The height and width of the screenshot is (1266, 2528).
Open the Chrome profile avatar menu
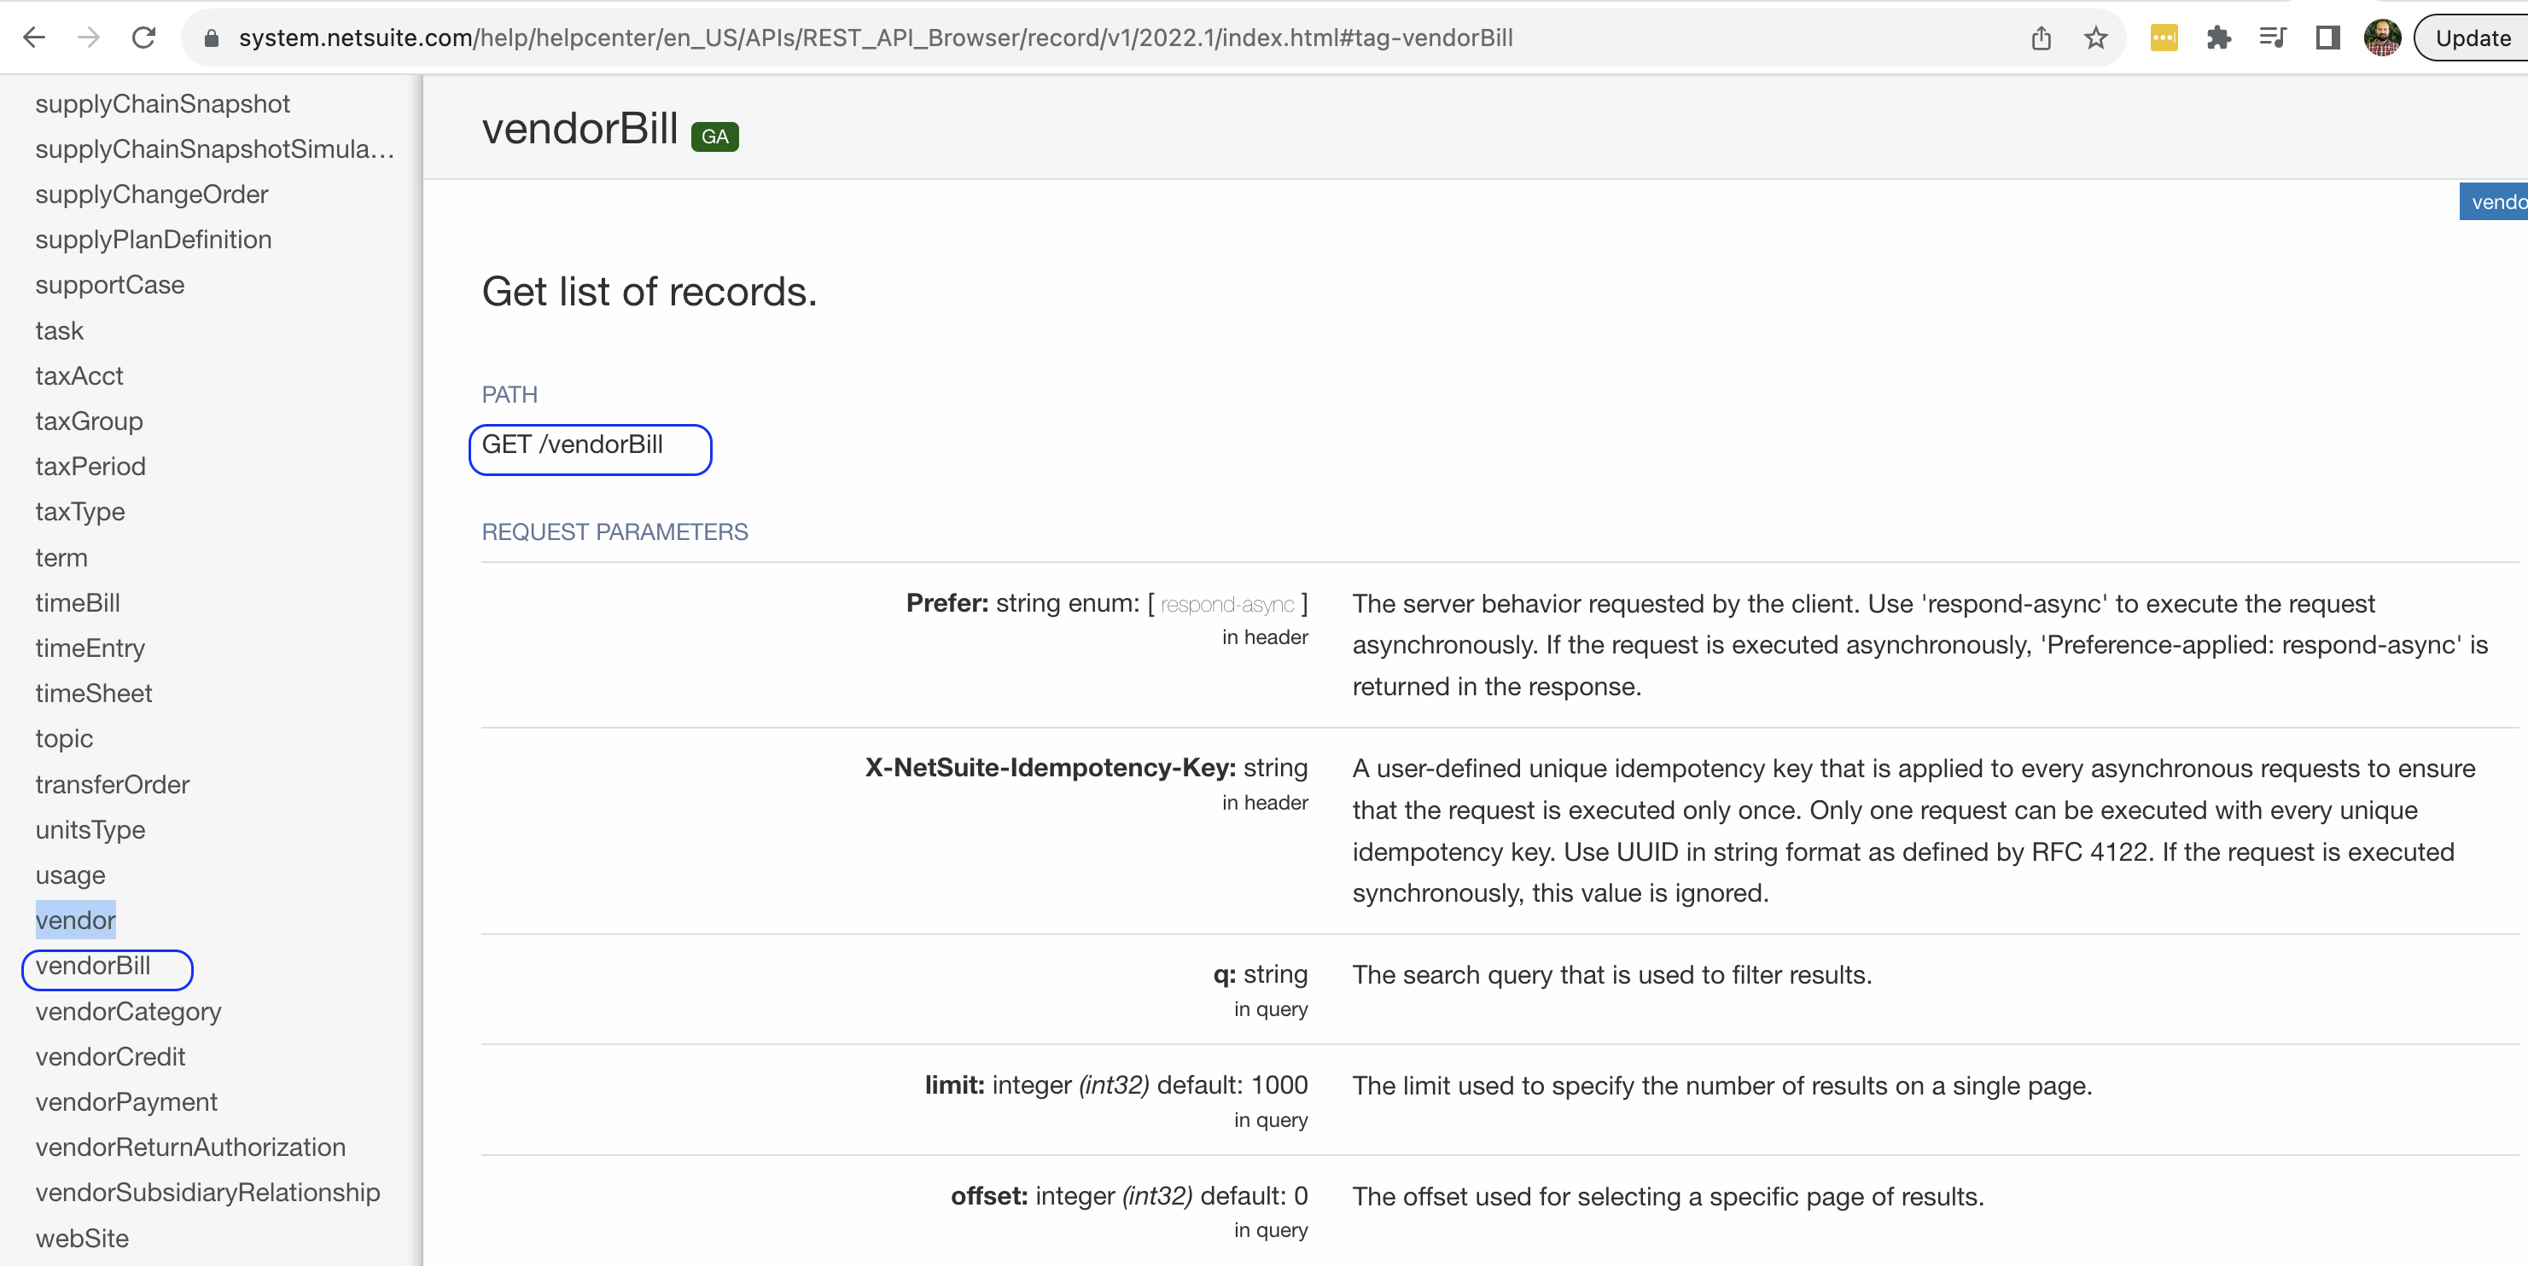(2382, 38)
